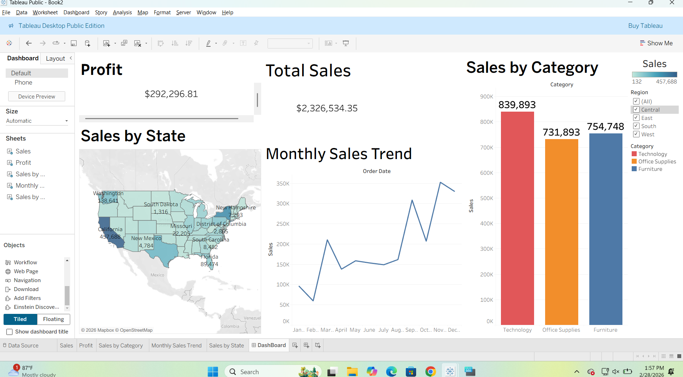The height and width of the screenshot is (377, 683).
Task: Uncheck the Central region filter
Action: coord(636,109)
